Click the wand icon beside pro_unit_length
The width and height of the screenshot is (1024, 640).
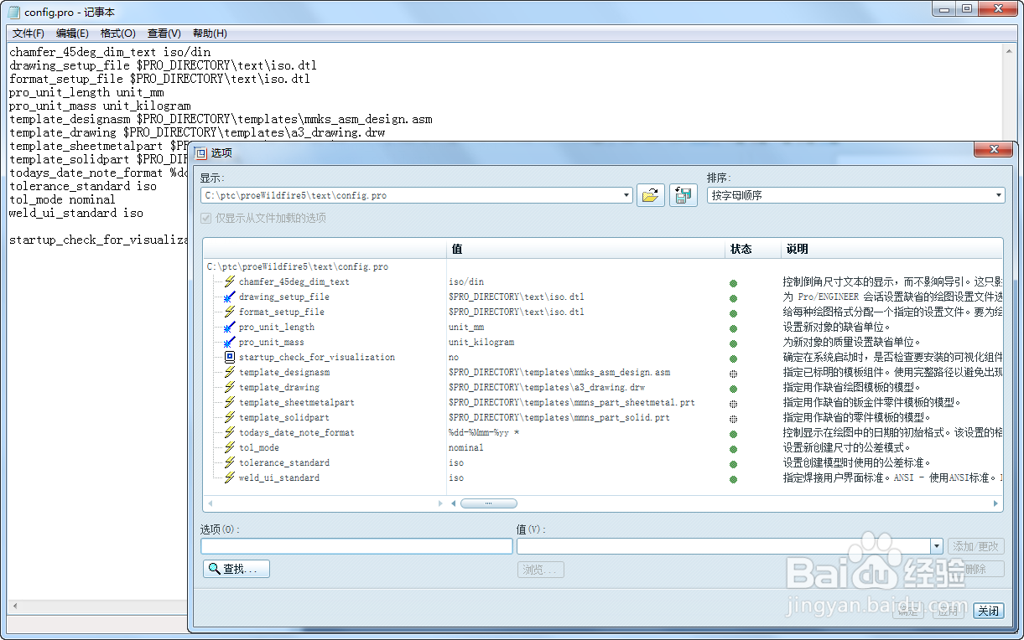click(229, 327)
